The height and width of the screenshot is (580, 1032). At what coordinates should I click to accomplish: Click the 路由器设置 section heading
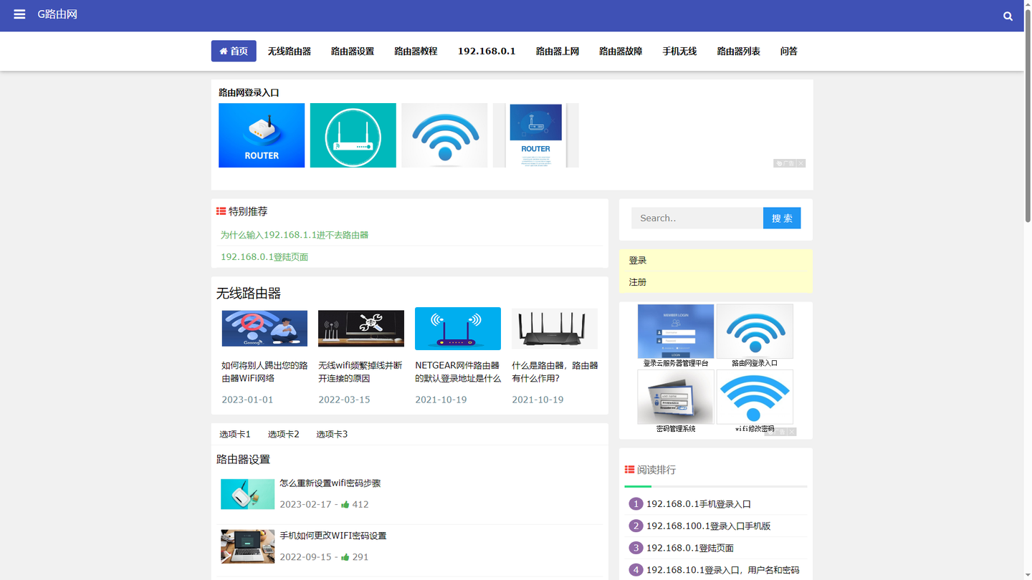pos(244,460)
